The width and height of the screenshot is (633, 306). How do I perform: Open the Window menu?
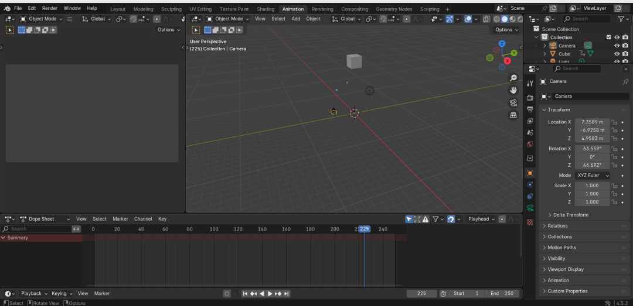[72, 8]
